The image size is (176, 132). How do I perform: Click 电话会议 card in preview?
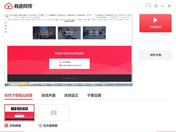click(x=94, y=33)
